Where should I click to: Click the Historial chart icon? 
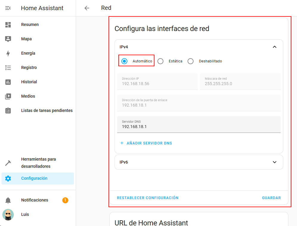(8, 82)
